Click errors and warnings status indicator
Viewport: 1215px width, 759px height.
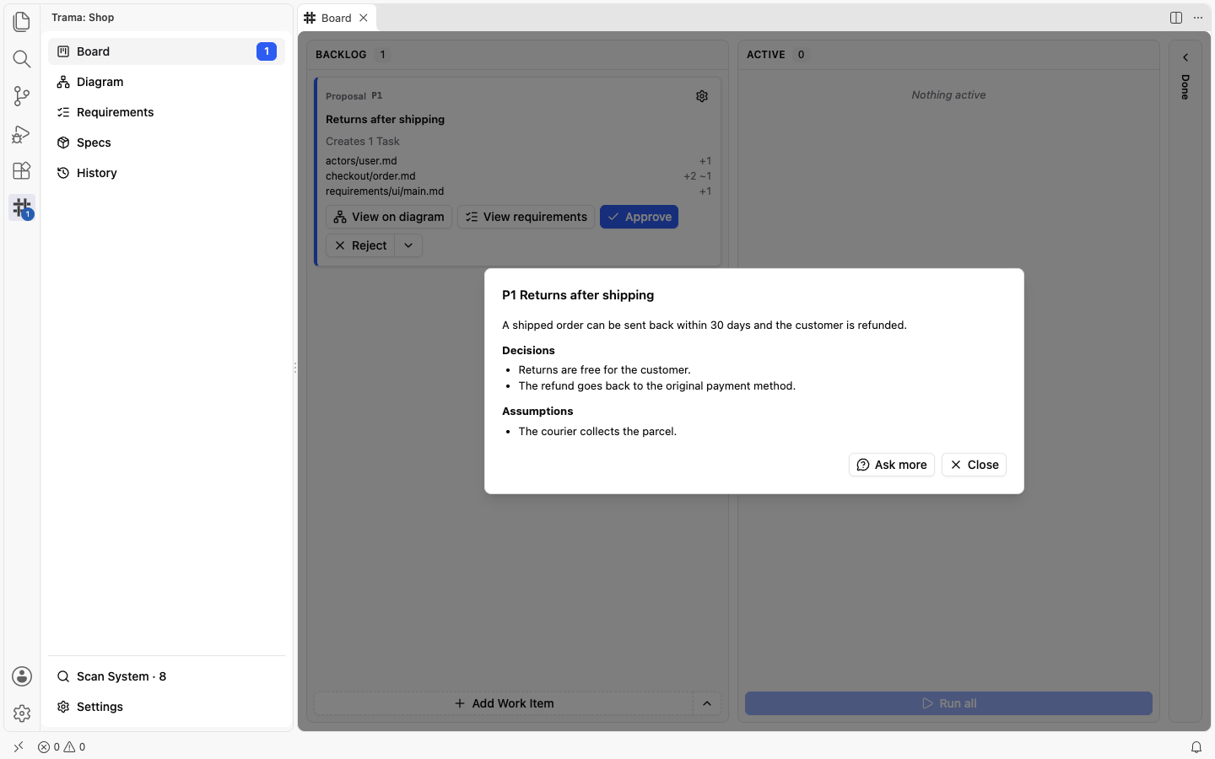tap(62, 747)
